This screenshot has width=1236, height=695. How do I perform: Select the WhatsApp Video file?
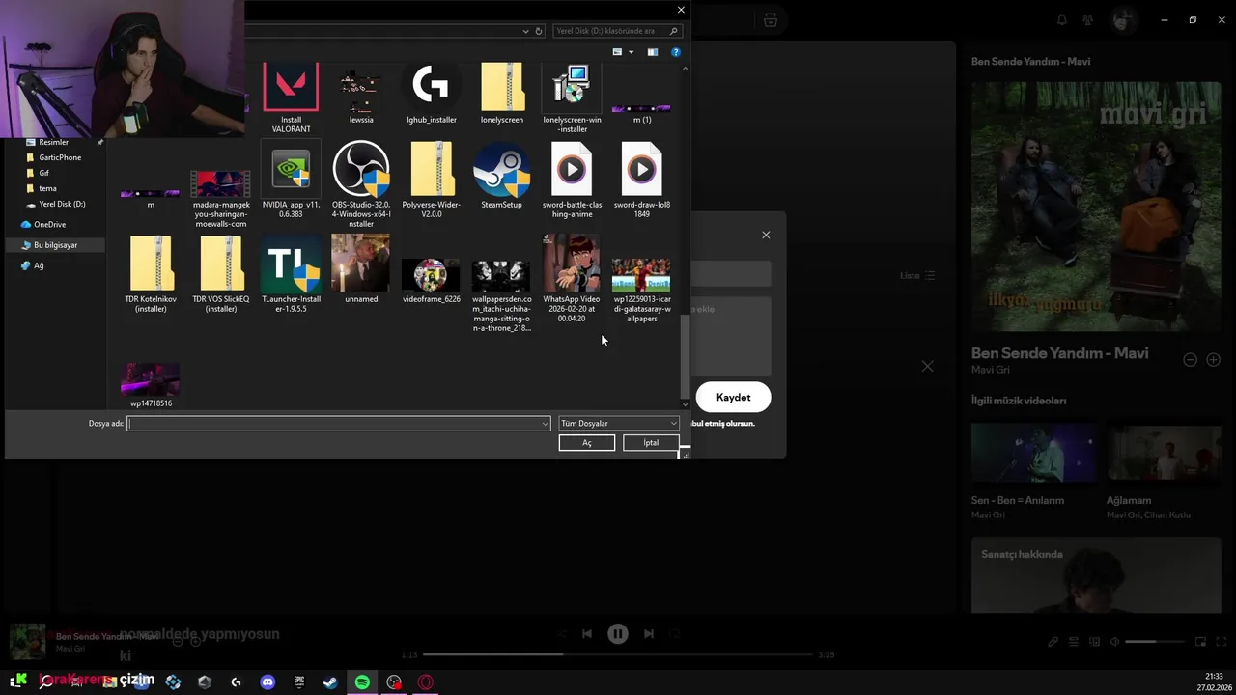coord(572,278)
